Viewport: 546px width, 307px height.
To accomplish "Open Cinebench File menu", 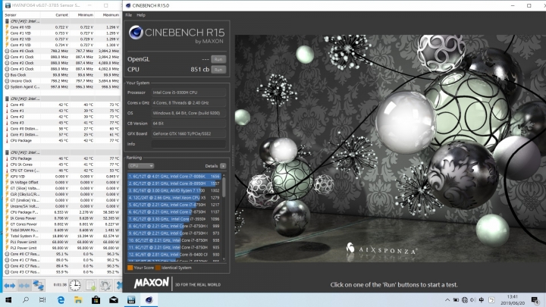I will click(128, 15).
